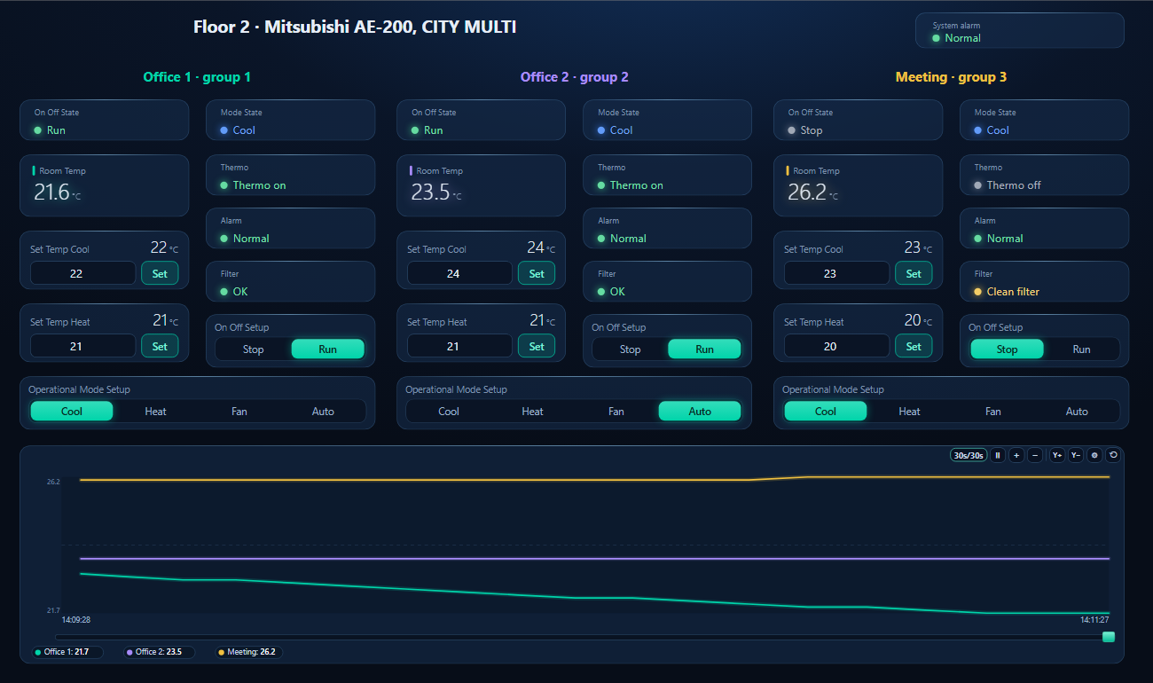Focus the Office 1 Set Temp Cool field
The image size is (1153, 683).
83,273
